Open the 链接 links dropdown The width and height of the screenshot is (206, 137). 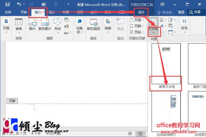tap(108, 32)
